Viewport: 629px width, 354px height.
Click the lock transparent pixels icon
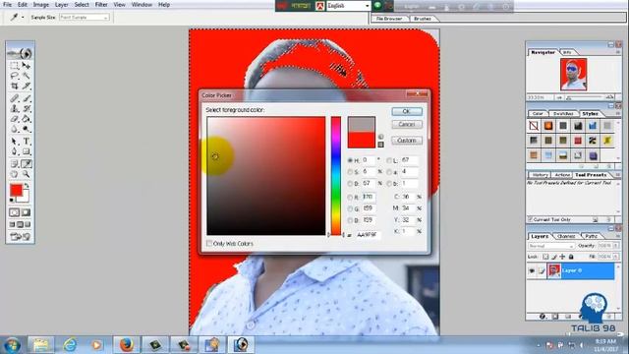(x=545, y=257)
